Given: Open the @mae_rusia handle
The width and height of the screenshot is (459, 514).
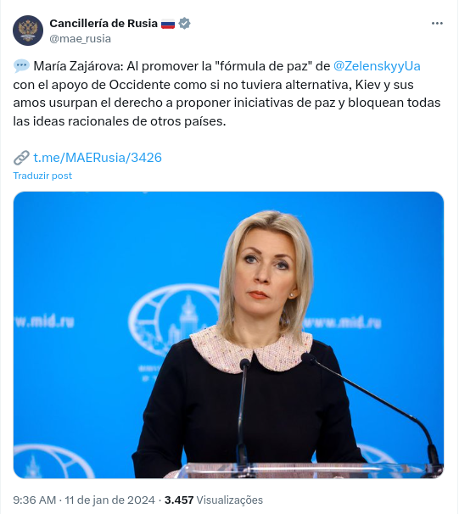Looking at the screenshot, I should click(x=81, y=39).
